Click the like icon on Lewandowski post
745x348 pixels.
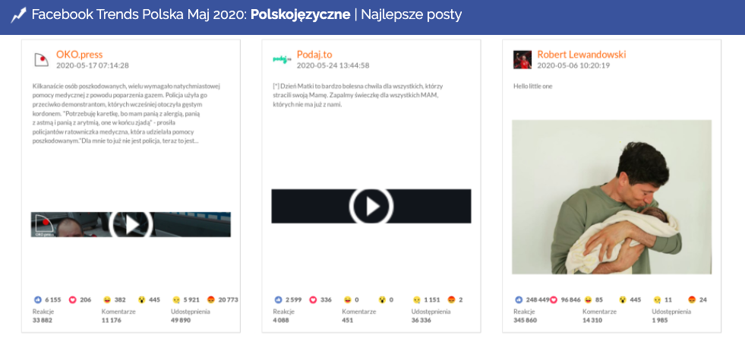coord(518,299)
